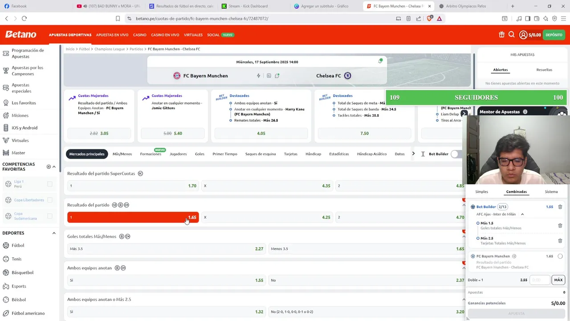The height and width of the screenshot is (321, 570).
Task: Select Ambos equipos anotan Sí 1.55
Action: coord(167,280)
